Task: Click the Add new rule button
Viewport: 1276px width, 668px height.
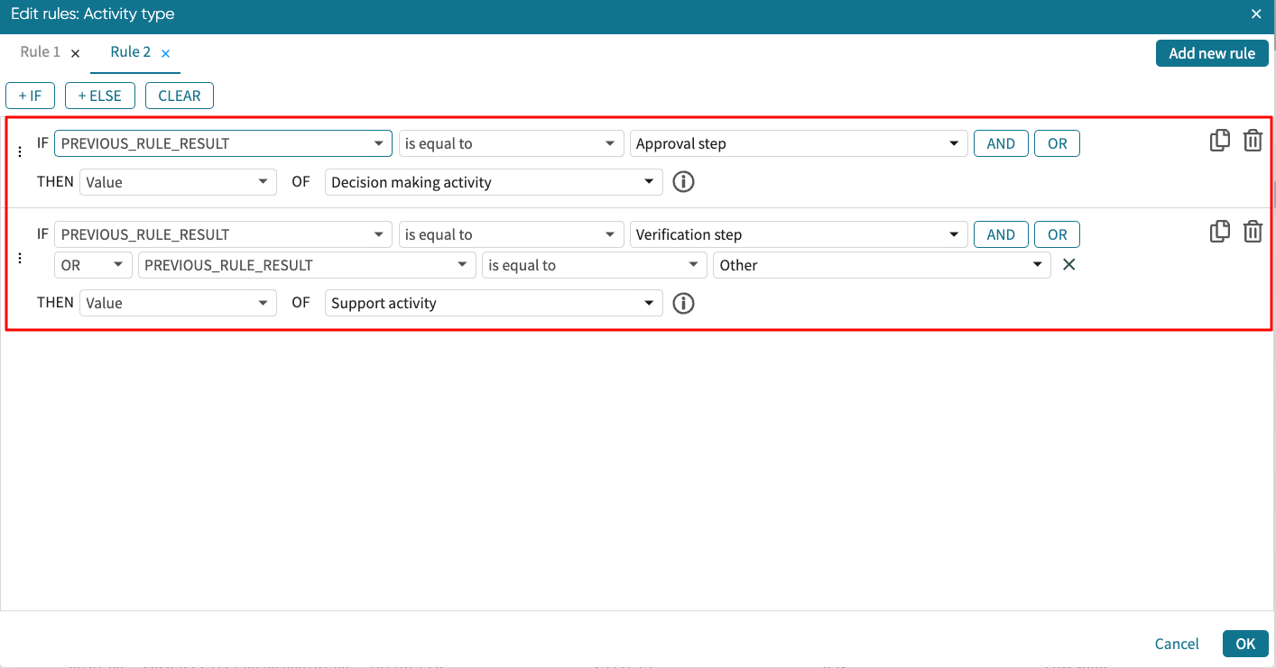Action: pyautogui.click(x=1211, y=53)
